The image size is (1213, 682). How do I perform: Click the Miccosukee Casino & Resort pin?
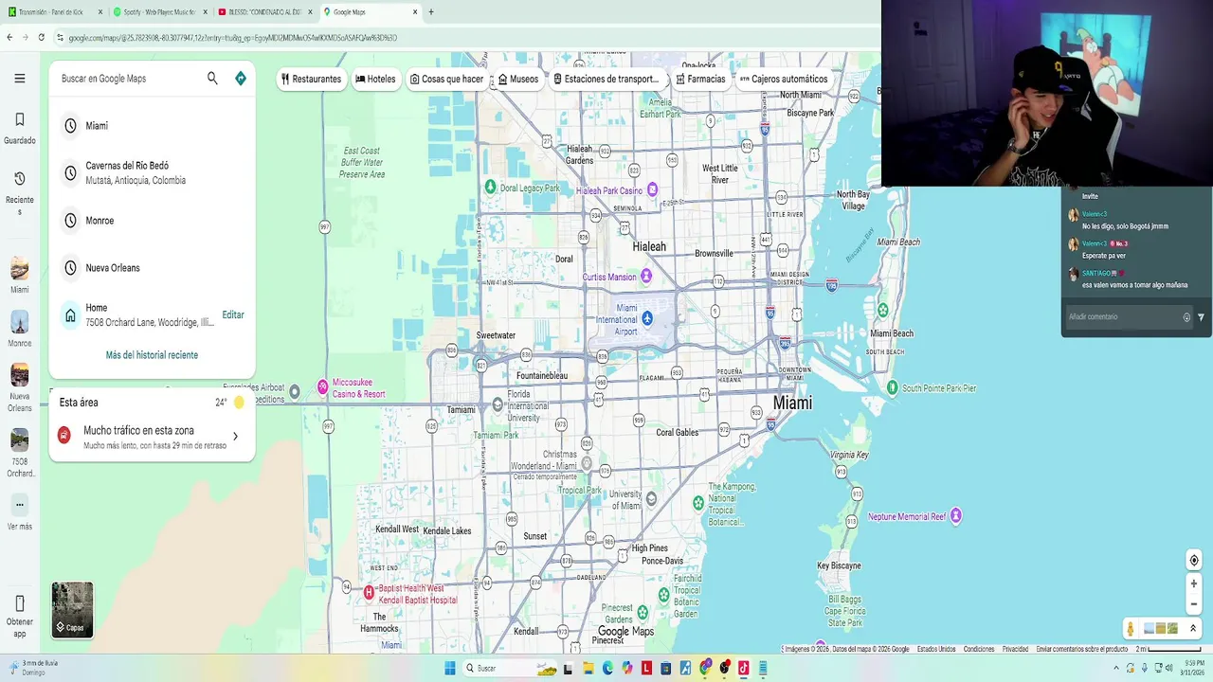point(323,386)
